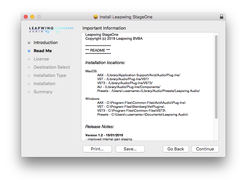Screen dimensions: 244x180
Task: Click the 'Release Notes:' heading
Action: pos(100,127)
